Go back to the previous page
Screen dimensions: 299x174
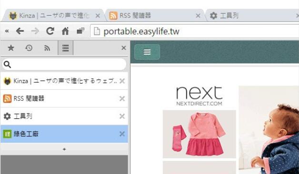[20, 31]
